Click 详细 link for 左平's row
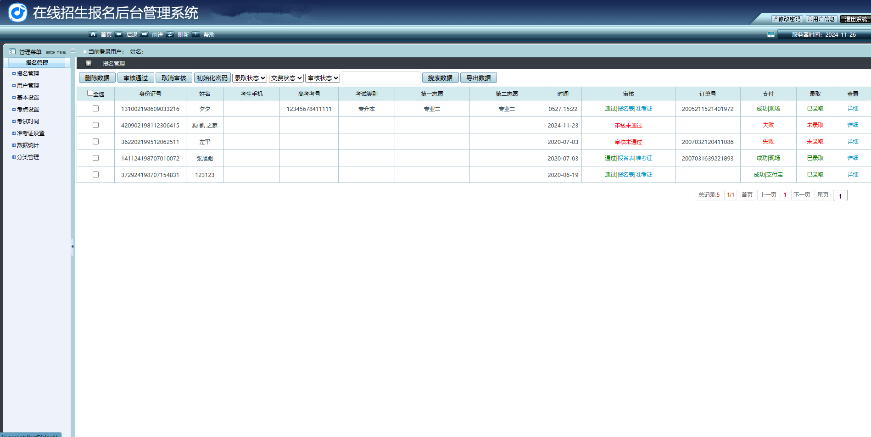This screenshot has width=871, height=437. 853,142
